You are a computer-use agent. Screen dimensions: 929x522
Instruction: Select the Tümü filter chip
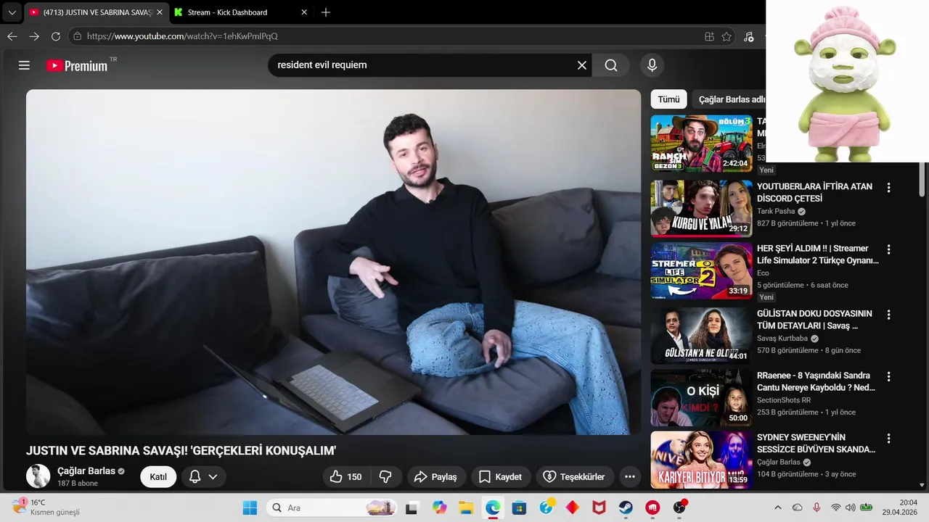tap(668, 99)
